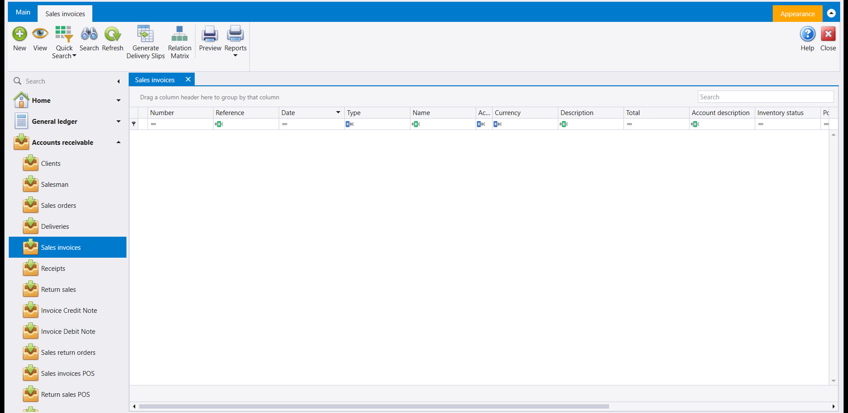Open Clients in the sidebar
848x413 pixels.
[x=67, y=163]
